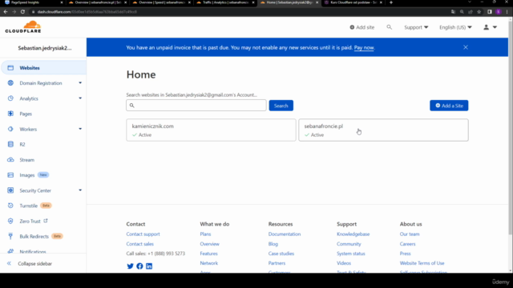Open the account name Sebastian.jedrysiak2

(45, 48)
